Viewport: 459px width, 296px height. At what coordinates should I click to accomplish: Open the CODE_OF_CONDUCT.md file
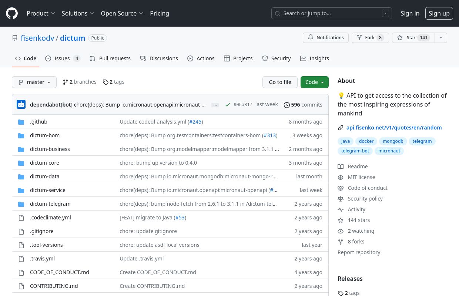pos(60,272)
